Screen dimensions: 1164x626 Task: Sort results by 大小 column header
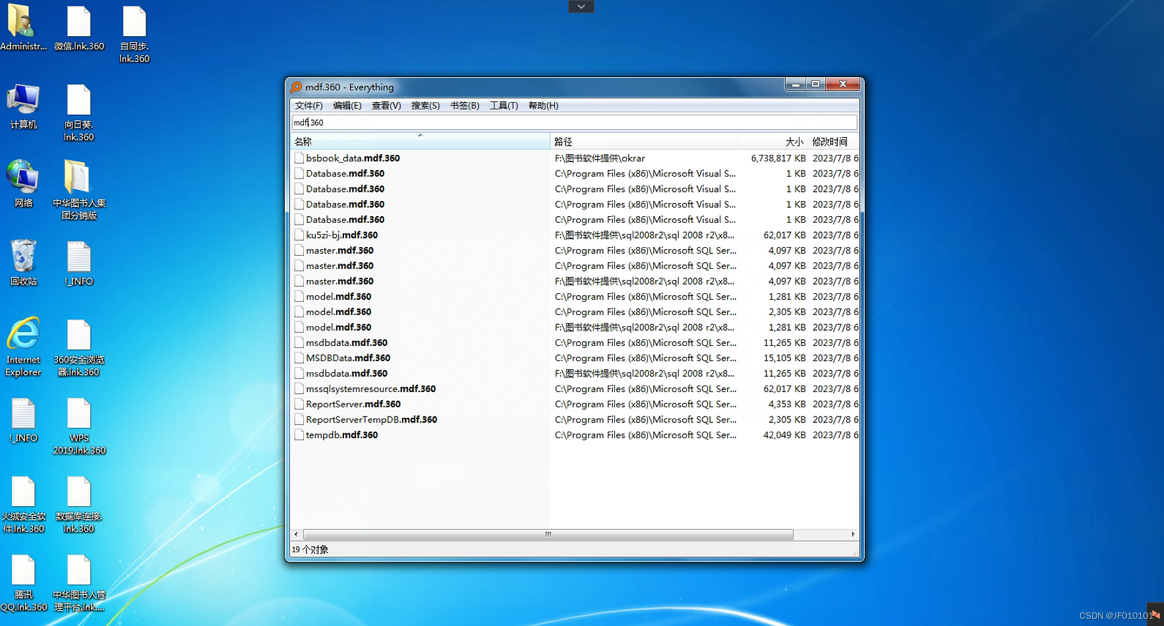tap(772, 142)
